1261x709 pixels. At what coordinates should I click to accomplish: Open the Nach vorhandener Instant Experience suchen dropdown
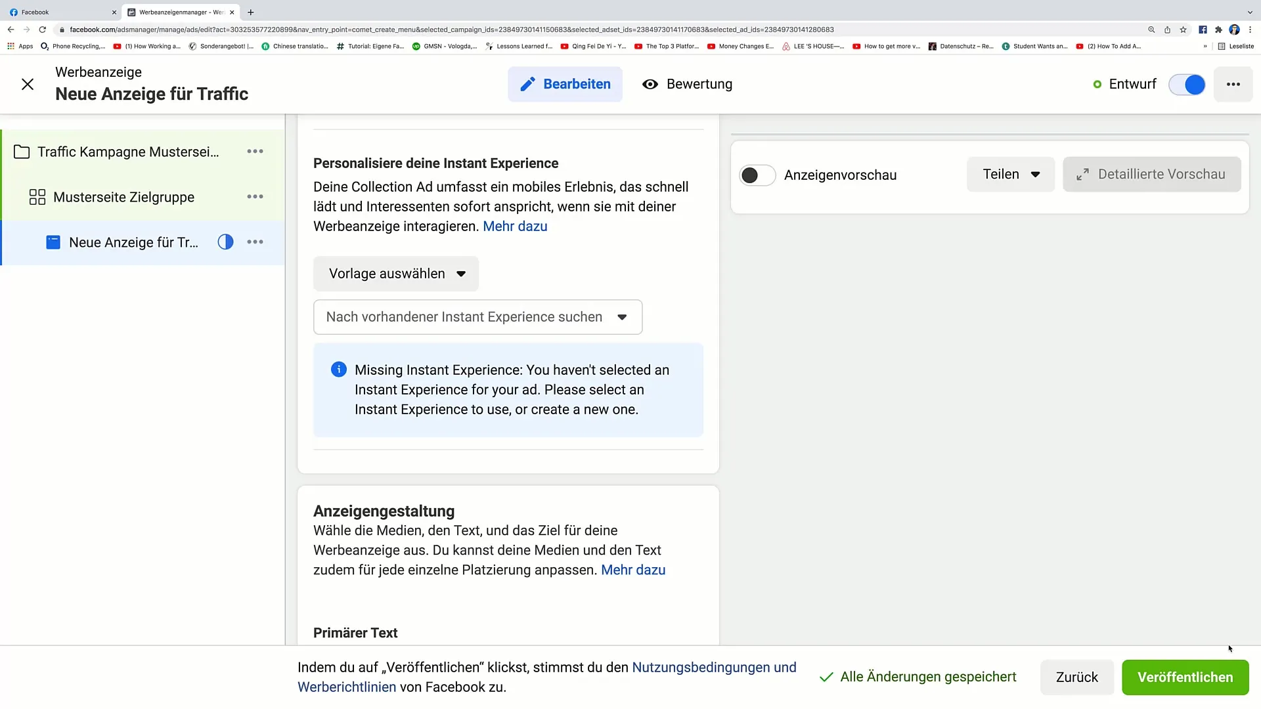[x=478, y=317]
